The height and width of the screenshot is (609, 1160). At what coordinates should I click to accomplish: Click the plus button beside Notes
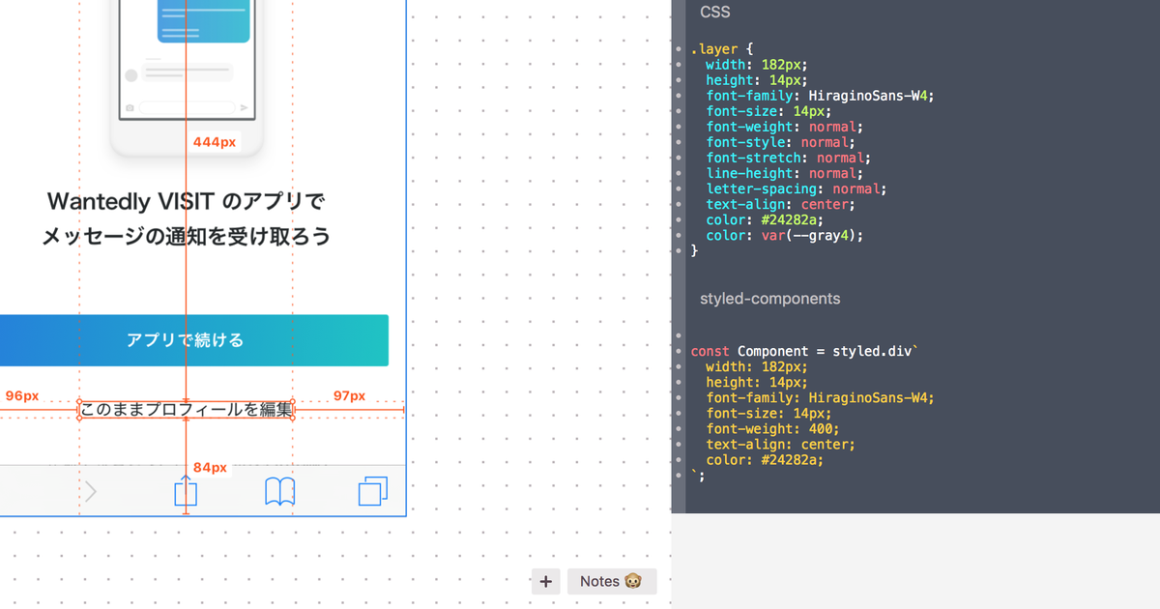[545, 581]
